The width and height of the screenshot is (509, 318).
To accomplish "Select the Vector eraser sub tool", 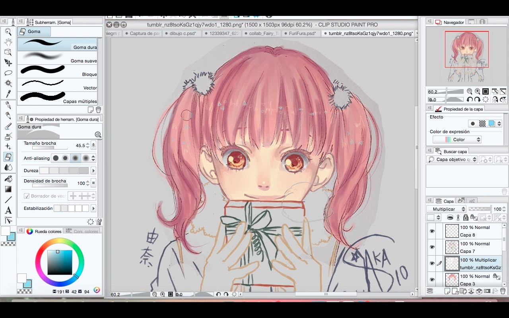I will point(57,84).
